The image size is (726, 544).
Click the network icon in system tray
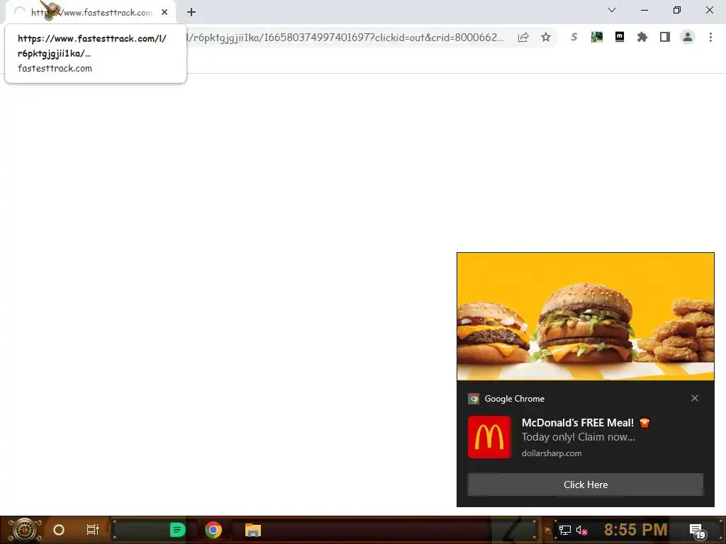pos(564,530)
